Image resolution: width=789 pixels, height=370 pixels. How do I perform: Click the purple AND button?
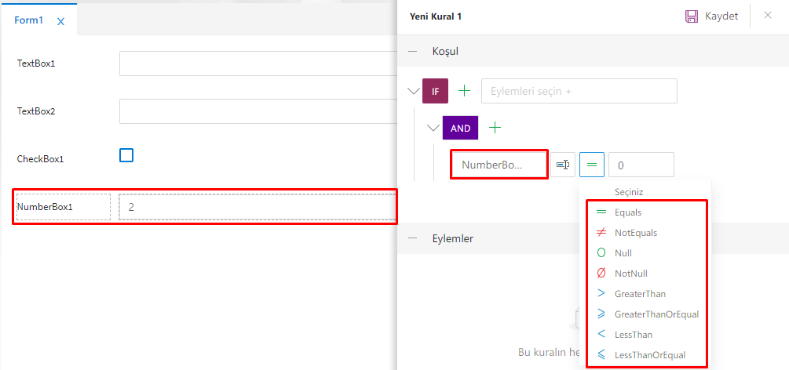coord(460,128)
